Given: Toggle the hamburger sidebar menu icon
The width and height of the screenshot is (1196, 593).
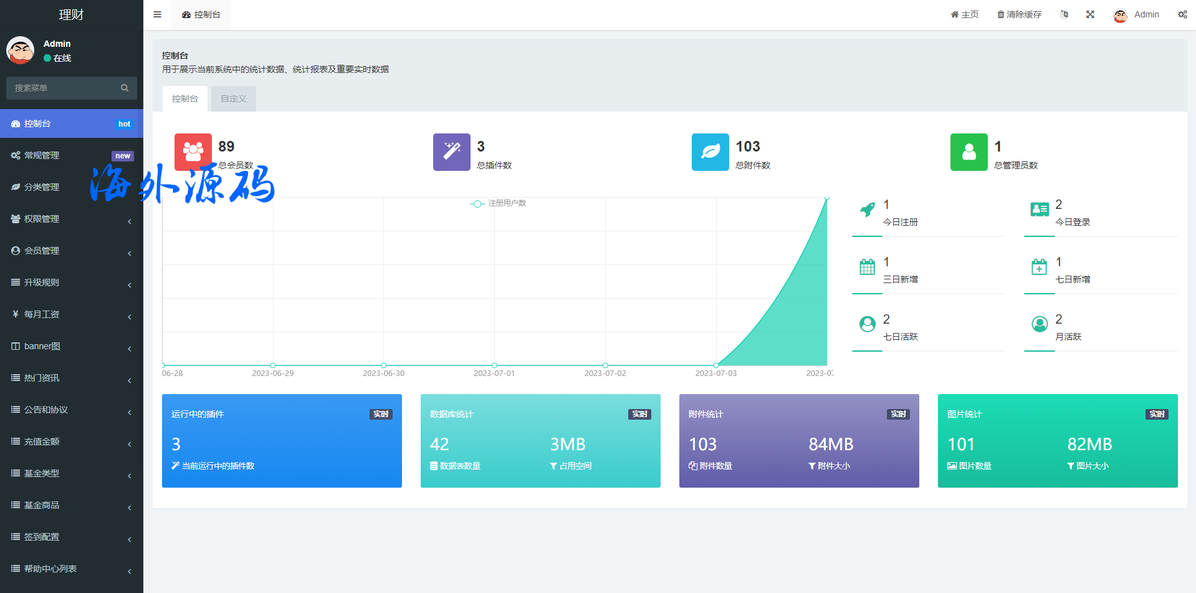Looking at the screenshot, I should coord(157,14).
